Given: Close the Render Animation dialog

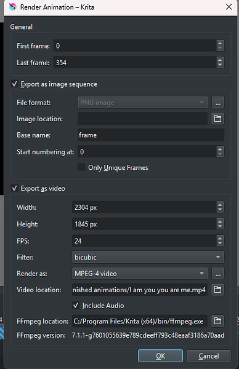Looking at the screenshot, I should pos(229,7).
